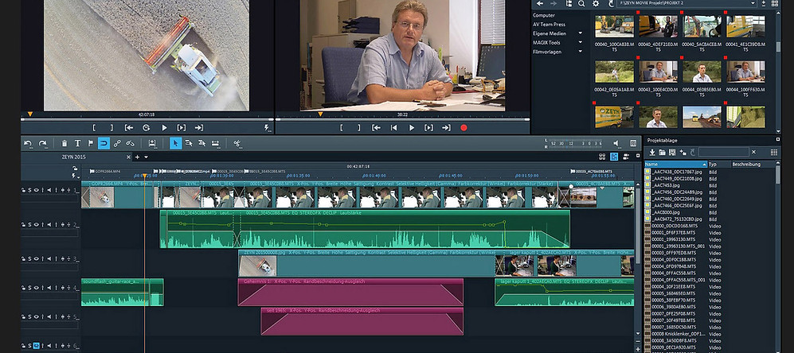
Task: Sort by the Name column header
Action: pyautogui.click(x=676, y=165)
